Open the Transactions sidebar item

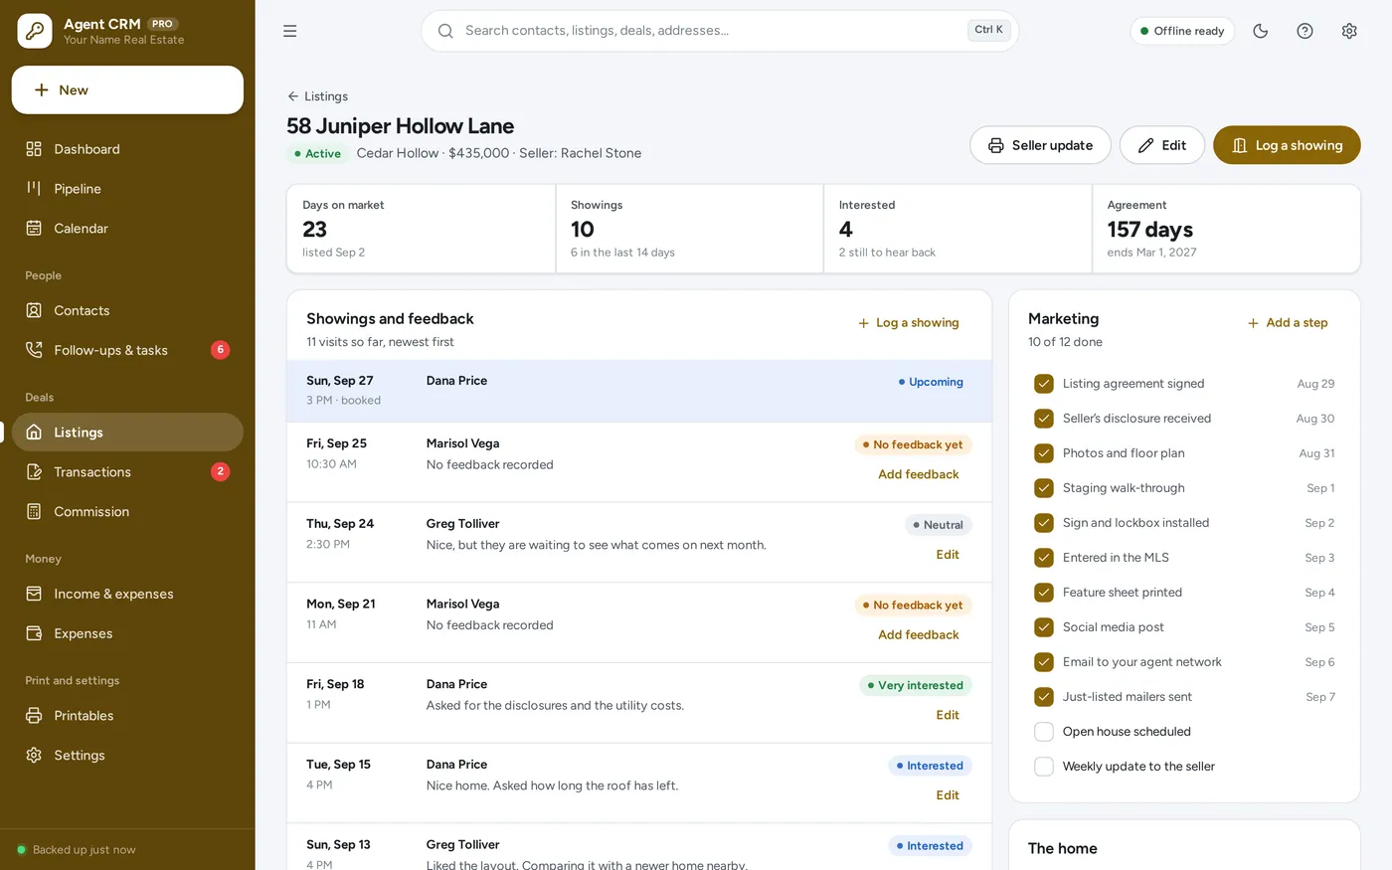(x=127, y=472)
